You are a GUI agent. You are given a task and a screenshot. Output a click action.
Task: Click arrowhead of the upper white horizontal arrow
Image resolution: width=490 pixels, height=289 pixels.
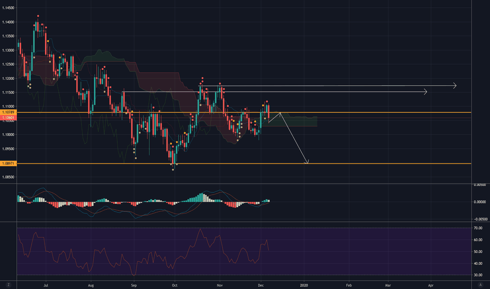[x=454, y=86]
